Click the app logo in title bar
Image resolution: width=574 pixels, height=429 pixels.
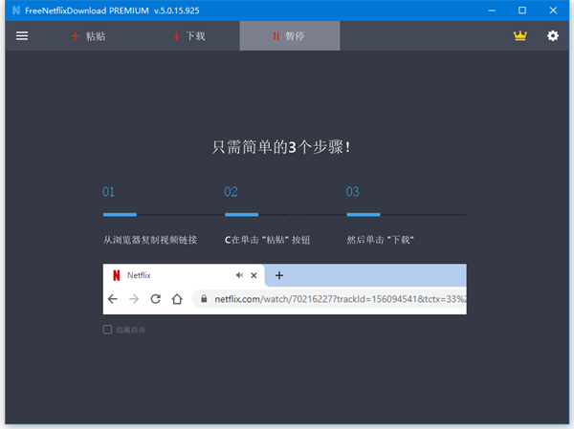pos(16,11)
